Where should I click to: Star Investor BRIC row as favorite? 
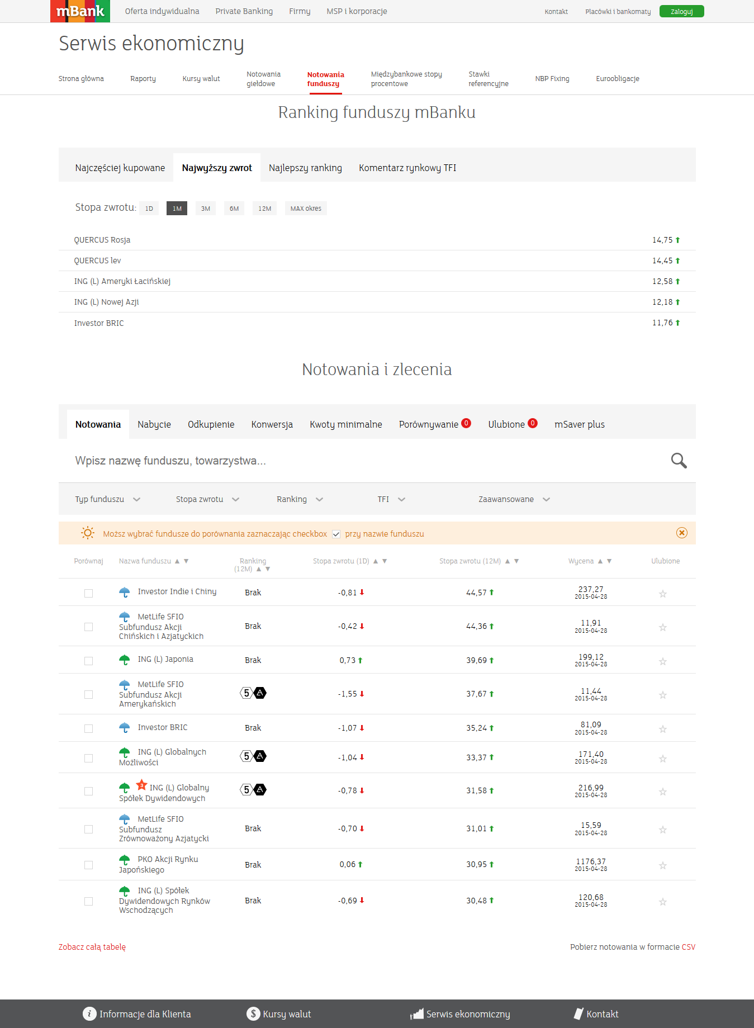point(662,729)
